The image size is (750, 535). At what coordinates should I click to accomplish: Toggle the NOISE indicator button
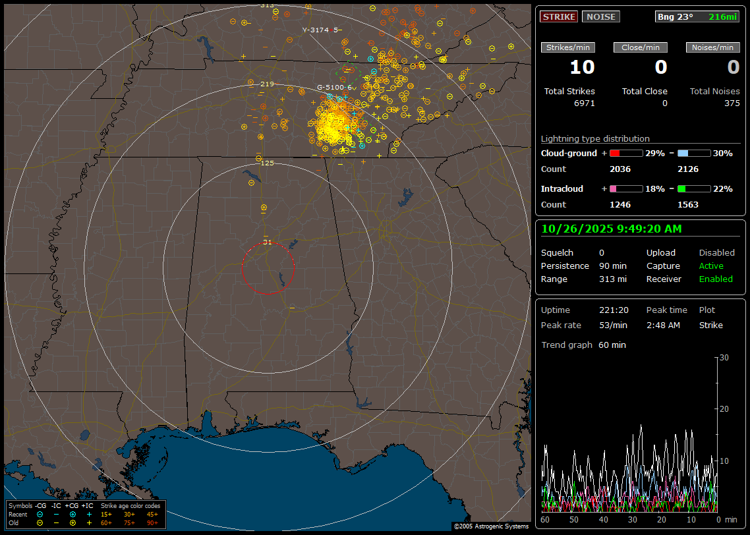[600, 17]
